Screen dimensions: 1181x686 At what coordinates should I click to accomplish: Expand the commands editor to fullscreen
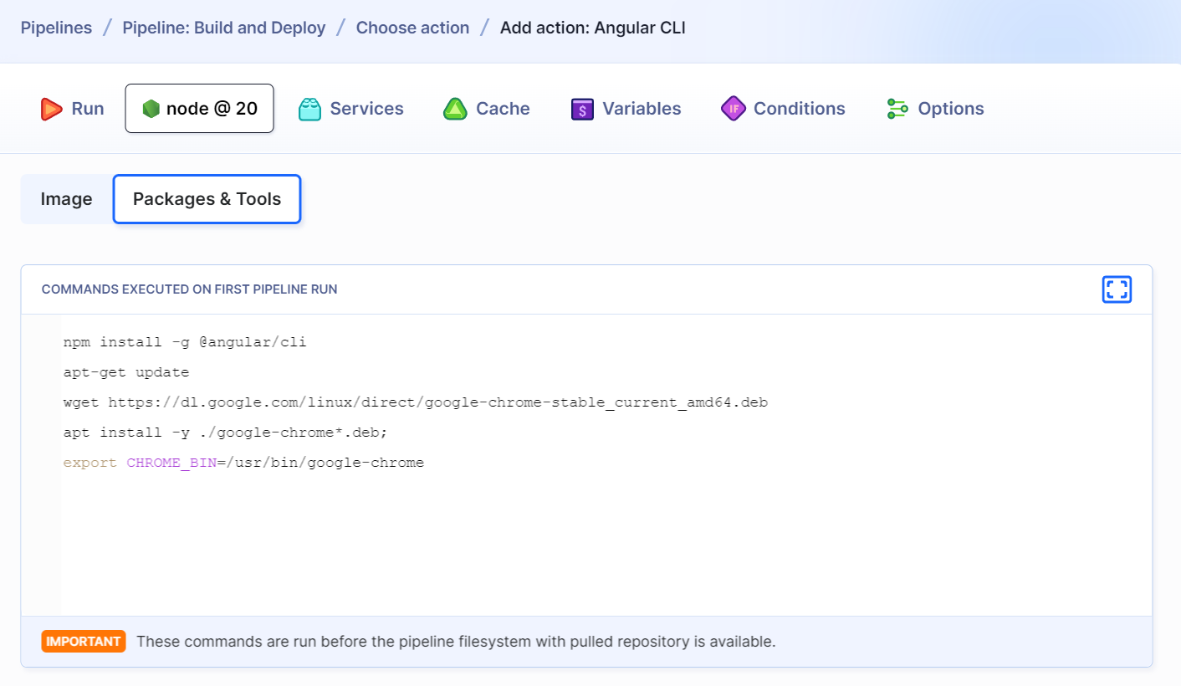point(1117,289)
